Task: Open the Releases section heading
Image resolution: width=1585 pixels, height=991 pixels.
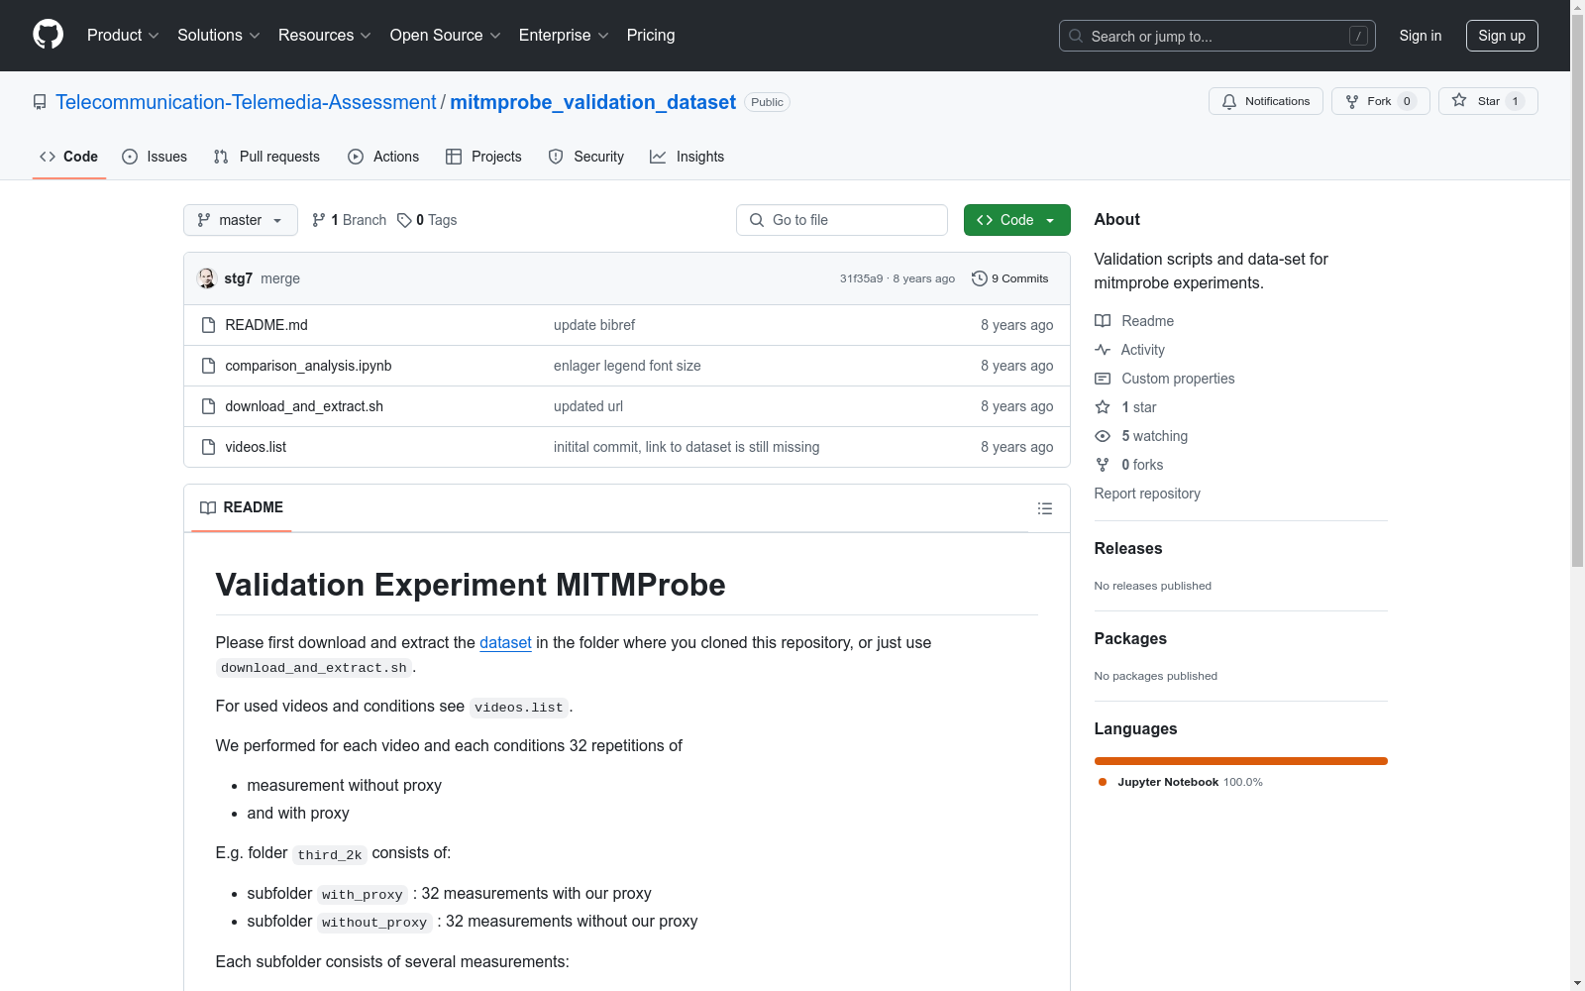Action: point(1128,548)
